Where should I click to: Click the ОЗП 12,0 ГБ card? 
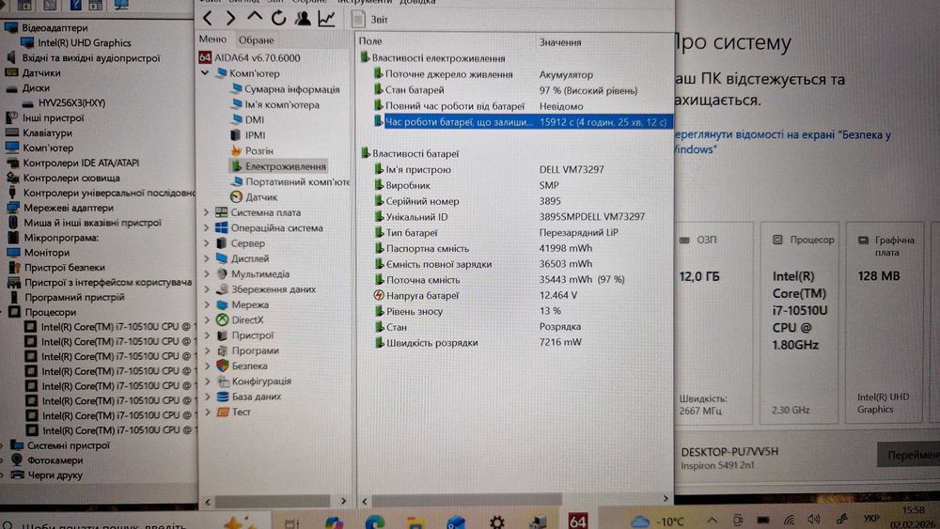tap(714, 323)
